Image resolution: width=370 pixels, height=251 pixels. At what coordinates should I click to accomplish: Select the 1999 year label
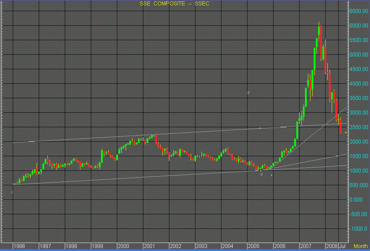pyautogui.click(x=97, y=246)
